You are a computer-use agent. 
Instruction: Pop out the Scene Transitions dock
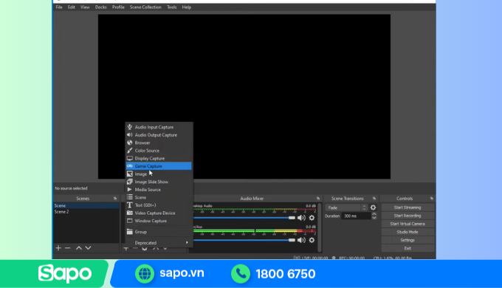tap(374, 199)
